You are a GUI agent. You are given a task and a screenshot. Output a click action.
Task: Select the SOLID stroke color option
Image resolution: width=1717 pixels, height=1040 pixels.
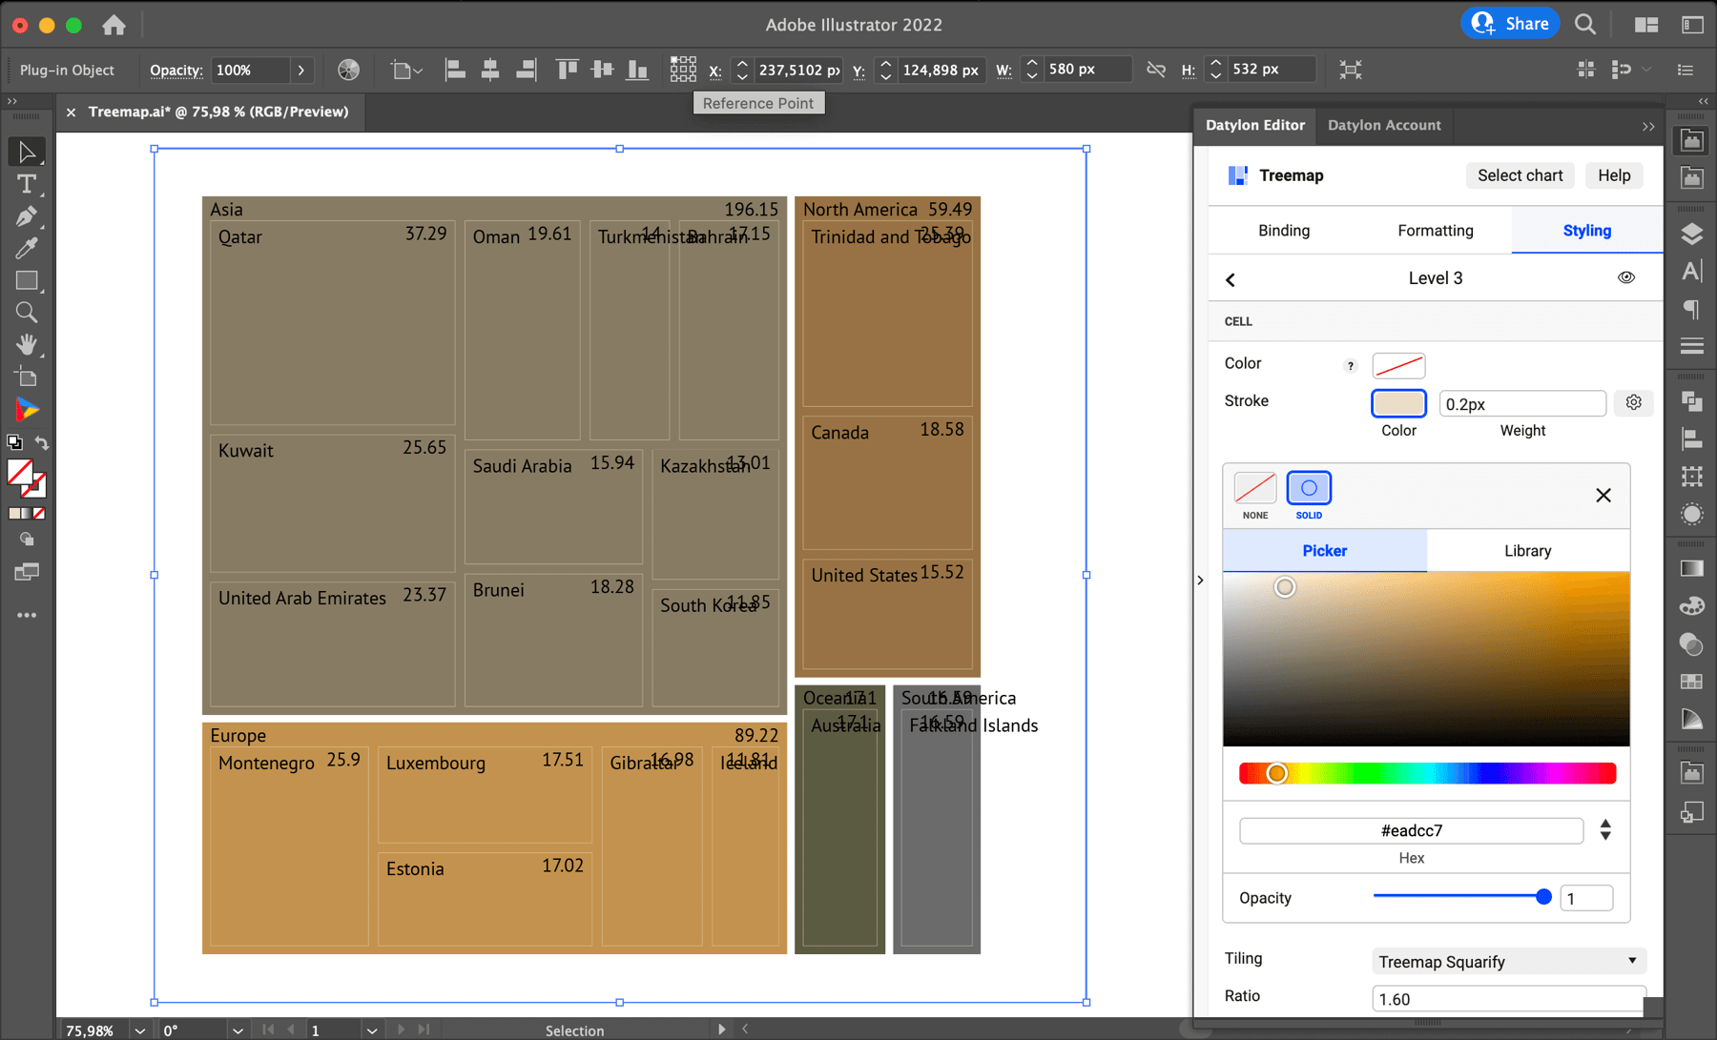click(1309, 488)
